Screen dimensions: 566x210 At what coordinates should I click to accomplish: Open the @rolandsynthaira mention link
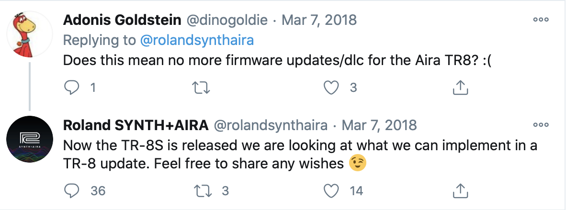pyautogui.click(x=197, y=41)
